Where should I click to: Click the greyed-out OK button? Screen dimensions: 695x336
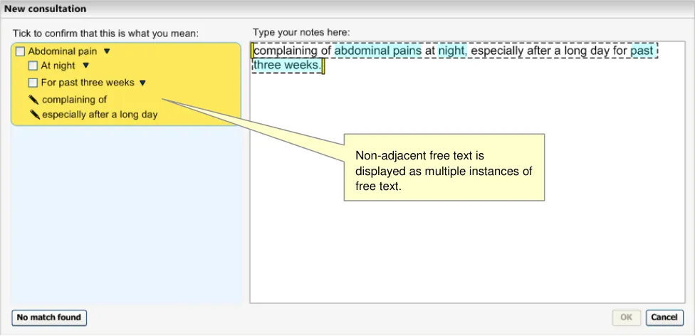[x=626, y=317]
